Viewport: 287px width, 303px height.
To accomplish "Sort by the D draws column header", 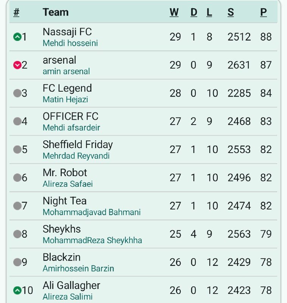I will (194, 12).
